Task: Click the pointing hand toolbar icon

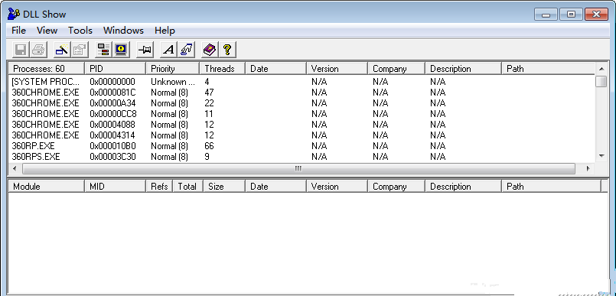Action: point(187,50)
